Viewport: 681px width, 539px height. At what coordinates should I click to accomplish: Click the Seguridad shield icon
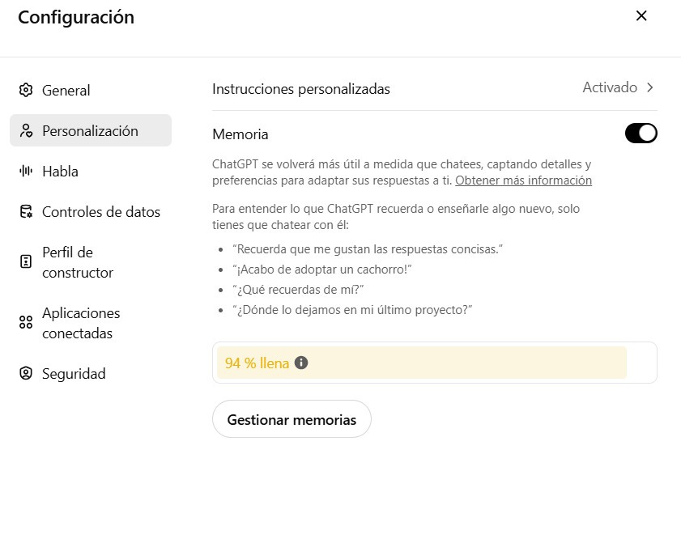(26, 373)
